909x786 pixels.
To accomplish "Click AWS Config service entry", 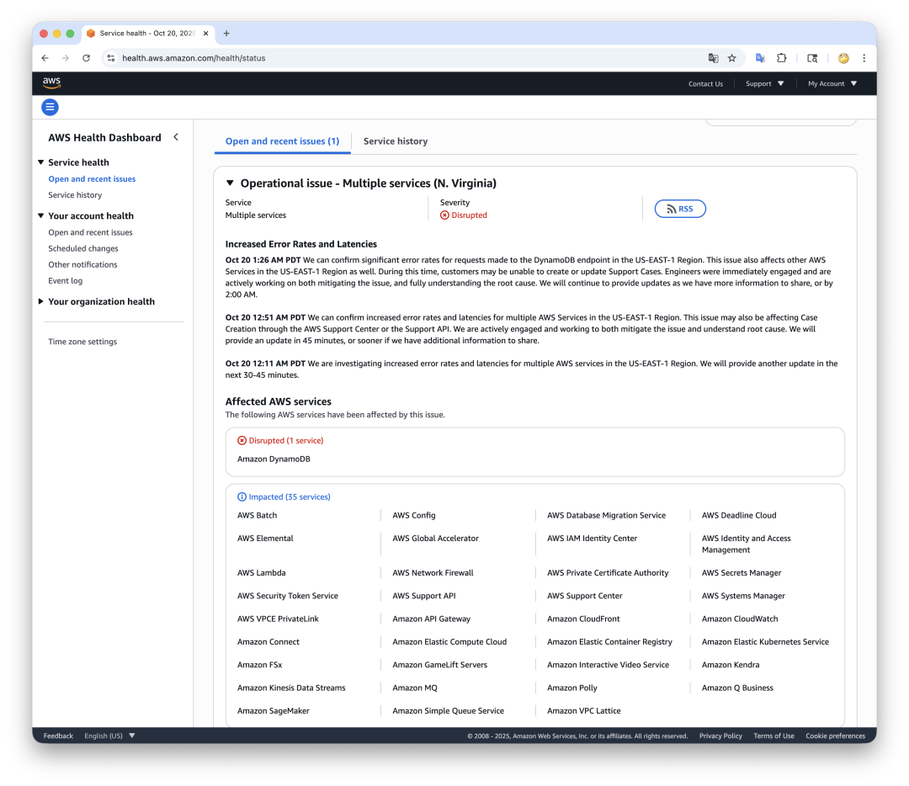I will coord(414,515).
